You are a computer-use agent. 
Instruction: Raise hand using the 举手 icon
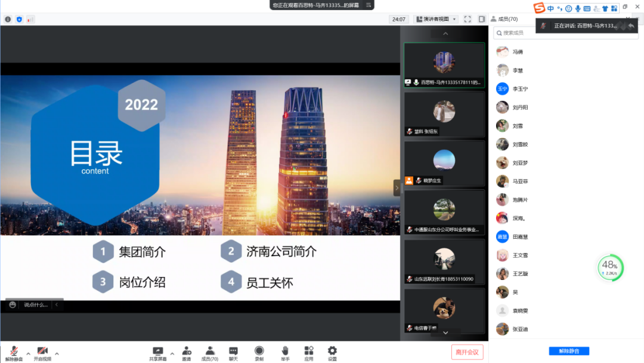coord(285,352)
